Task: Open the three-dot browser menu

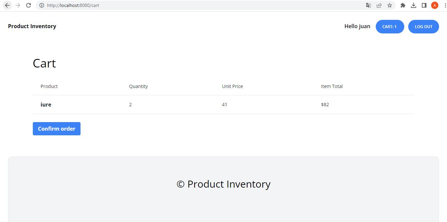Action: [x=444, y=5]
